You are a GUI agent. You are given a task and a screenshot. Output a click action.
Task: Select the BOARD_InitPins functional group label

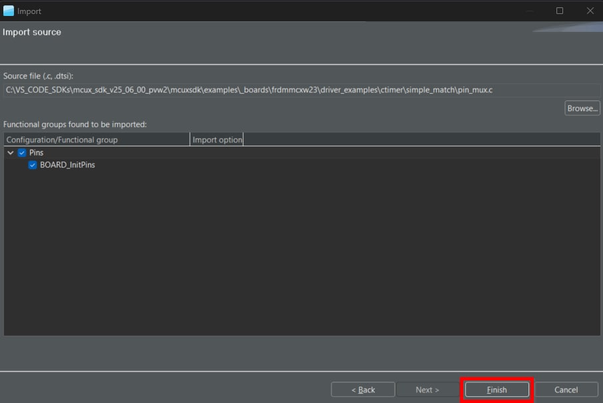[67, 165]
